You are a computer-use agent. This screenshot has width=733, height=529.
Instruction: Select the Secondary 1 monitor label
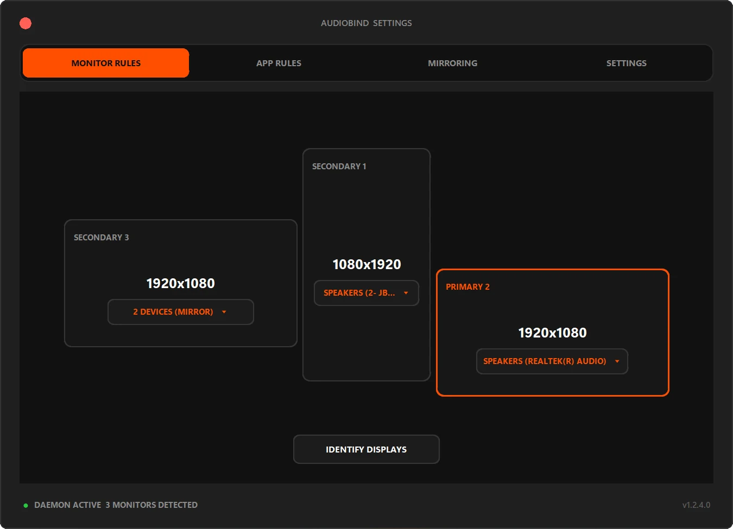339,167
